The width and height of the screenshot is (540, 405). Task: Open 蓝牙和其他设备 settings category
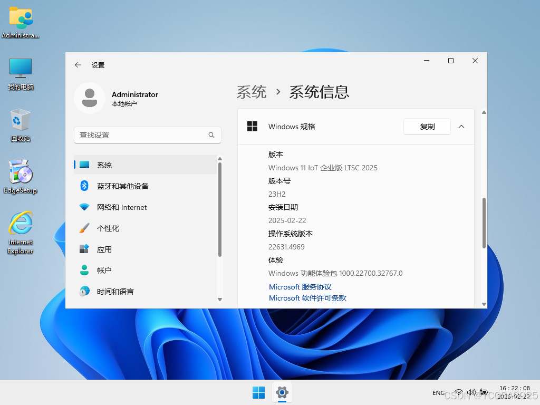click(146, 186)
